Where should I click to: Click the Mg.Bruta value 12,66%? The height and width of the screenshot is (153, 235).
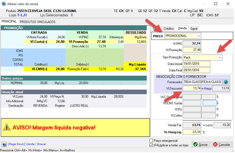[141, 42]
